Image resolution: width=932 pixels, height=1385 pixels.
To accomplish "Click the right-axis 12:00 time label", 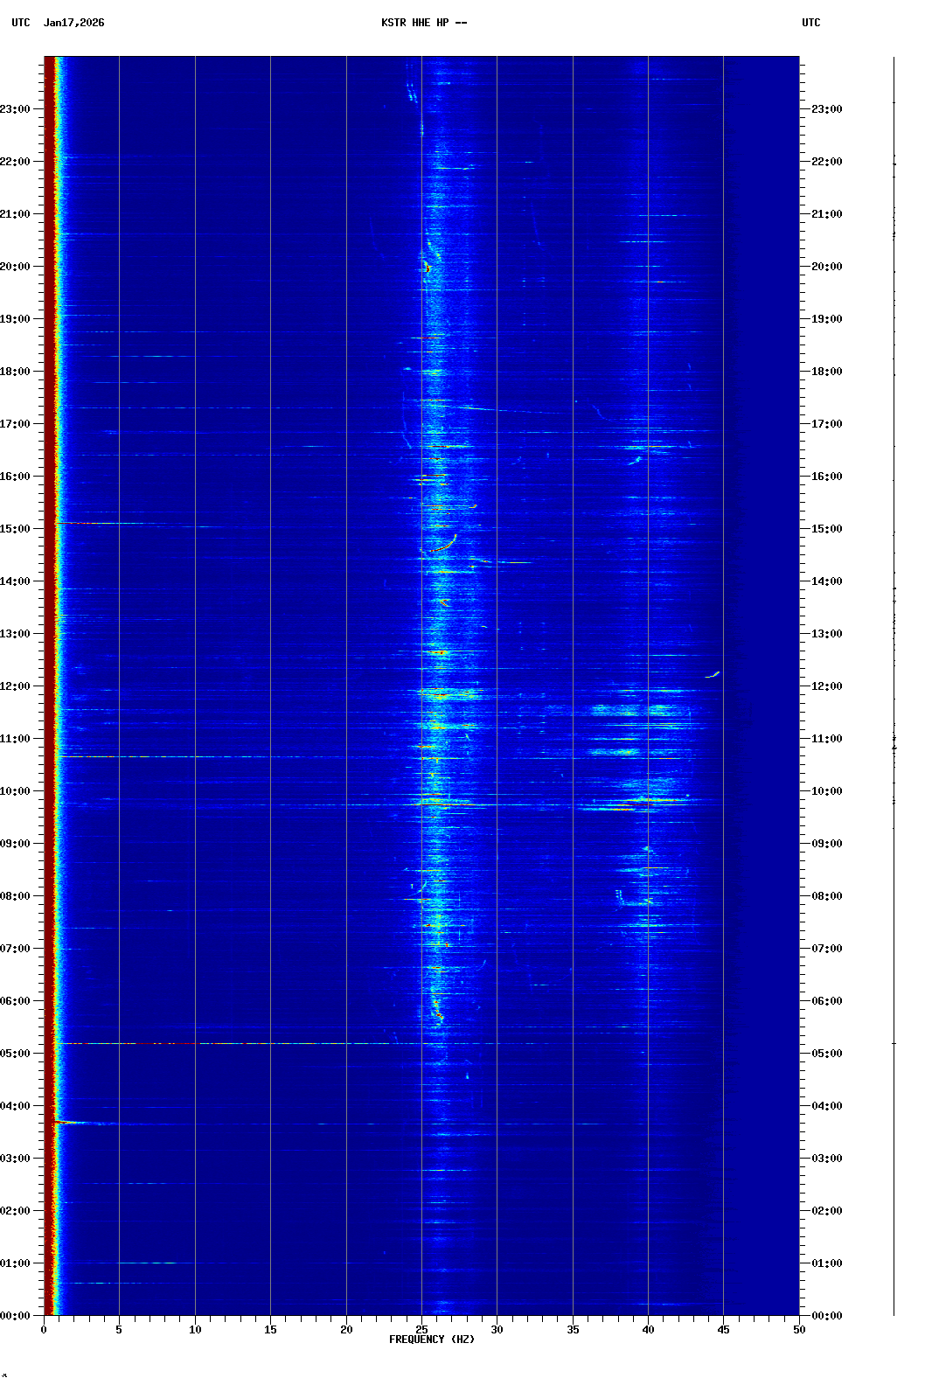I will (x=826, y=686).
